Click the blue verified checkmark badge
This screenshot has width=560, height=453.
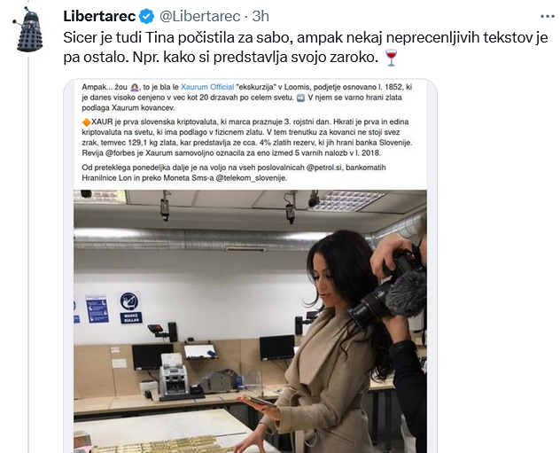(x=146, y=17)
